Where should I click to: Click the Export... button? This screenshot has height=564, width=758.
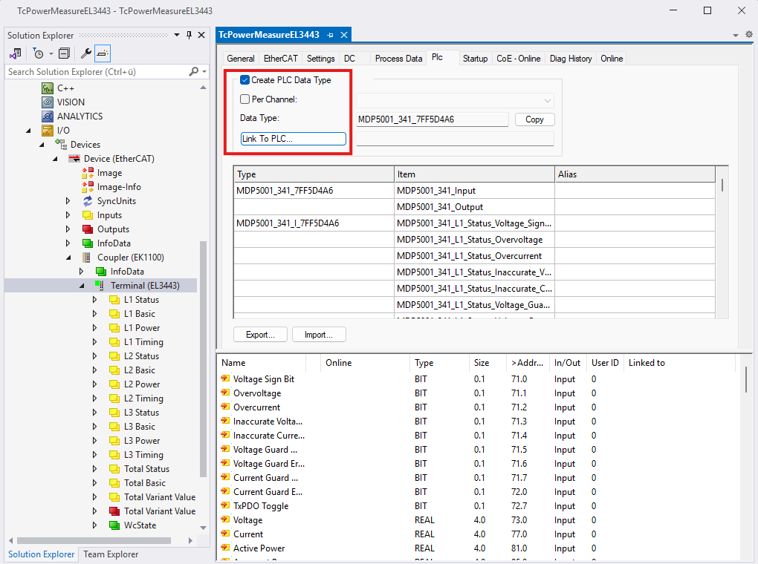(260, 335)
